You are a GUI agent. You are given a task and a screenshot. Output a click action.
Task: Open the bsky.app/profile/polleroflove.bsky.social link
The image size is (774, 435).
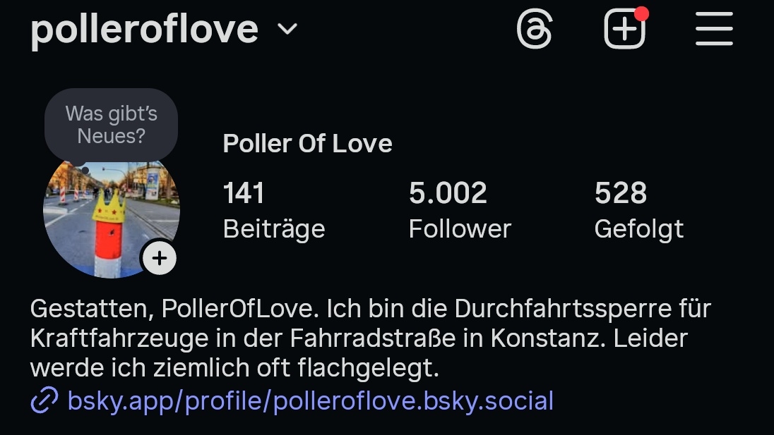[311, 401]
